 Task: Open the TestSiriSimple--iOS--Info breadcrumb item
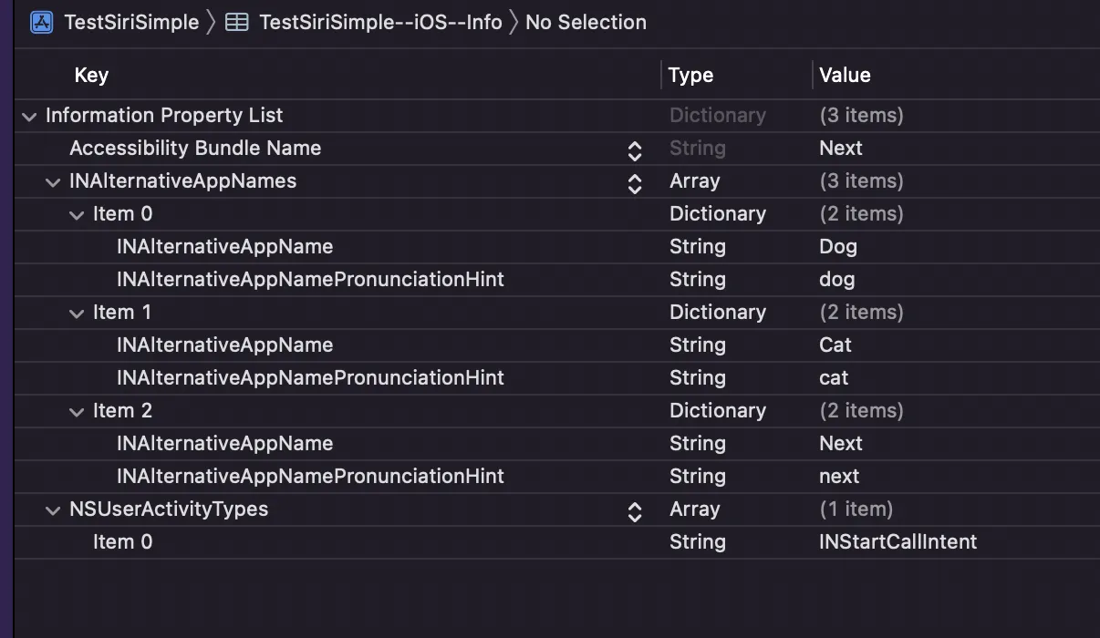point(380,22)
